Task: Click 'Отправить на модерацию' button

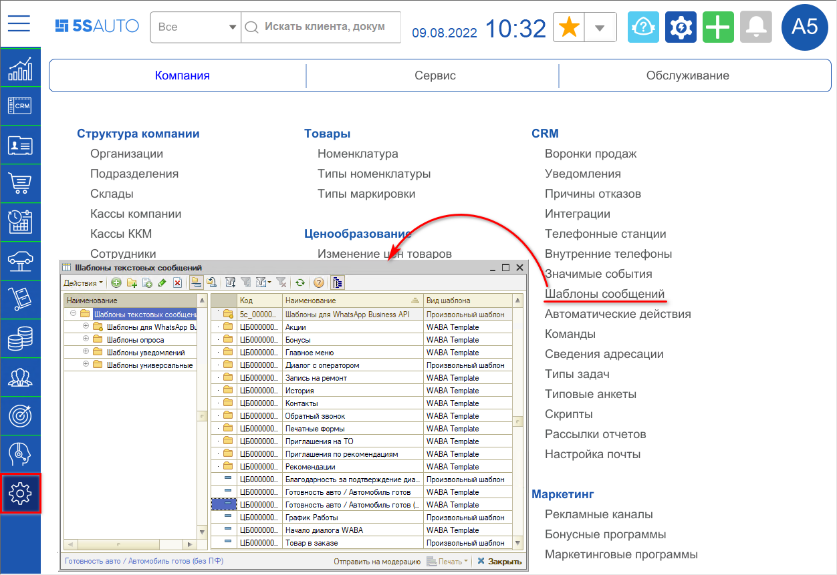Action: [x=377, y=562]
